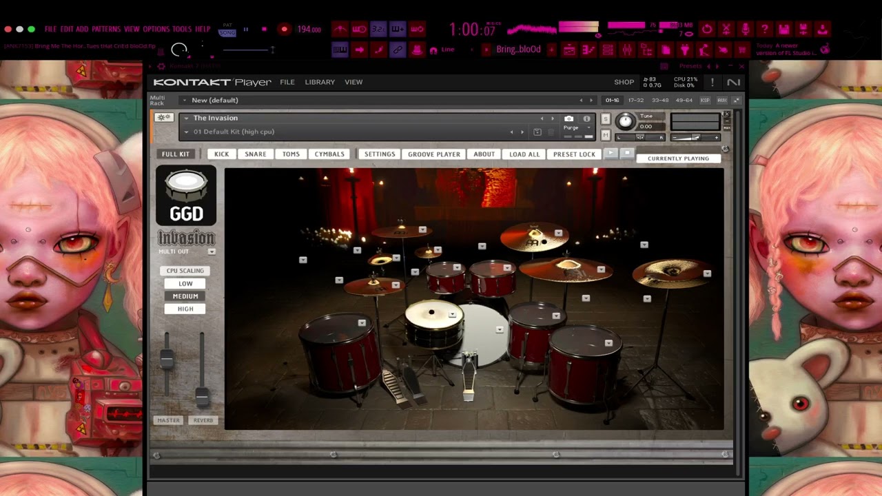Expand the New (default) multi dropdown
This screenshot has height=496, width=882.
[184, 100]
